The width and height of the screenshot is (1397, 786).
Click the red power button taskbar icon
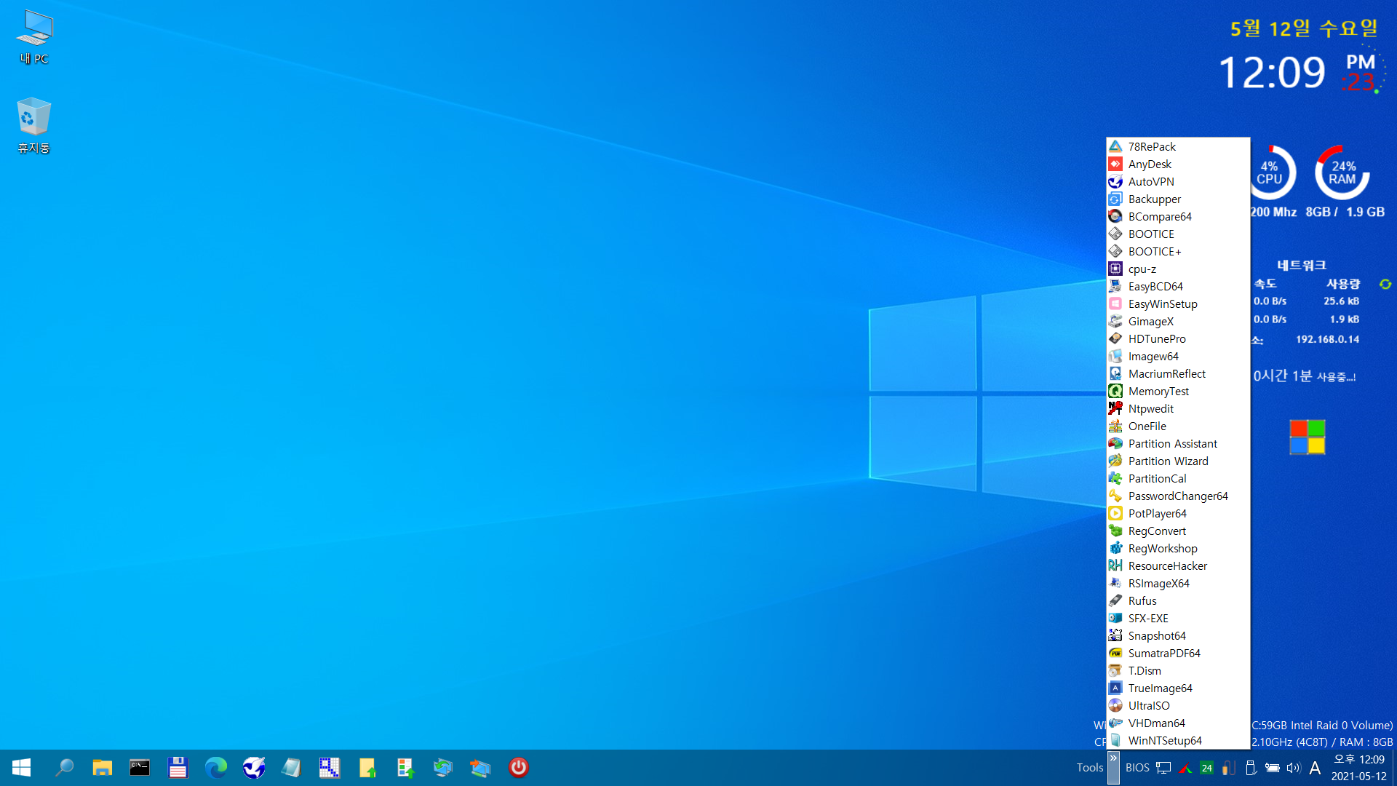click(x=518, y=768)
